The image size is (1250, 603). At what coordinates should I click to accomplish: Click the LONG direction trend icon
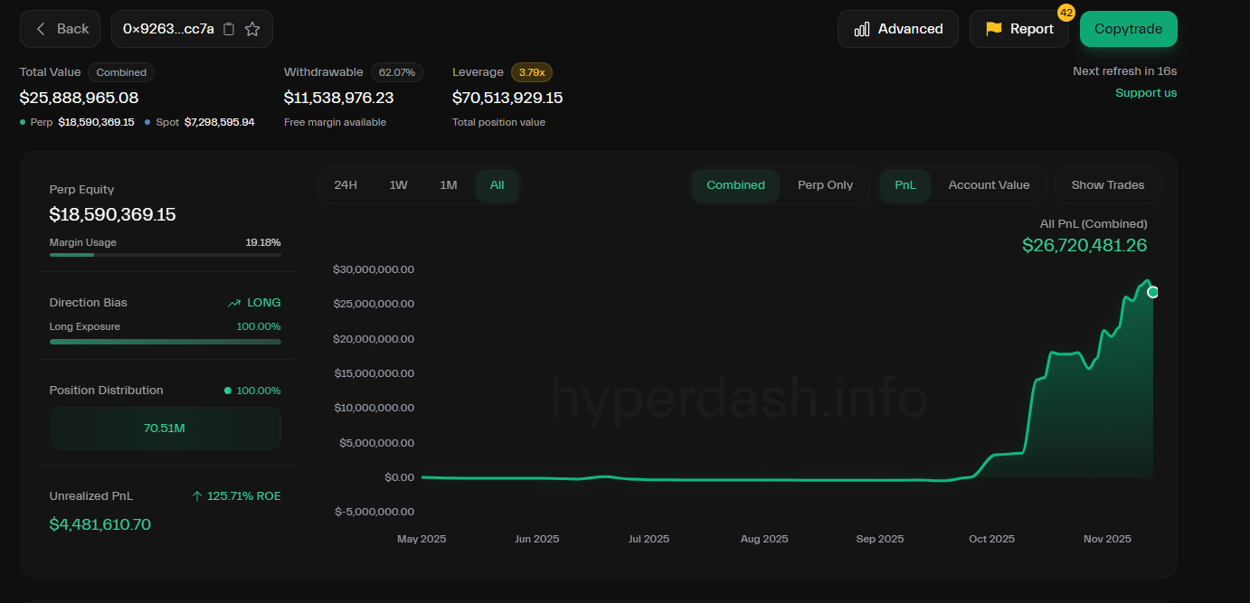coord(234,303)
